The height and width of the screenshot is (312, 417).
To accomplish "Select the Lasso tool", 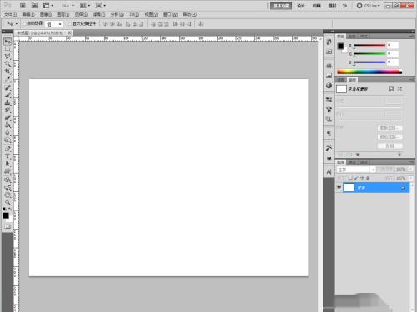I will click(x=8, y=57).
